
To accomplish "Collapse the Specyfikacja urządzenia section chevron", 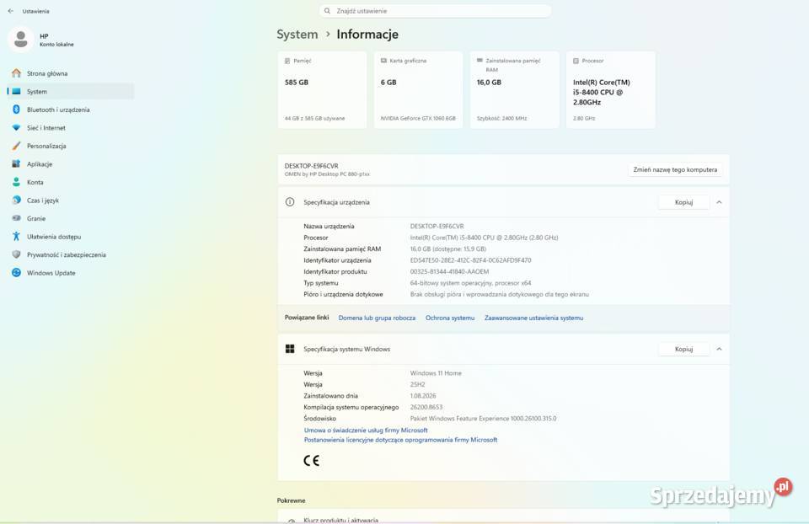I will tap(719, 202).
